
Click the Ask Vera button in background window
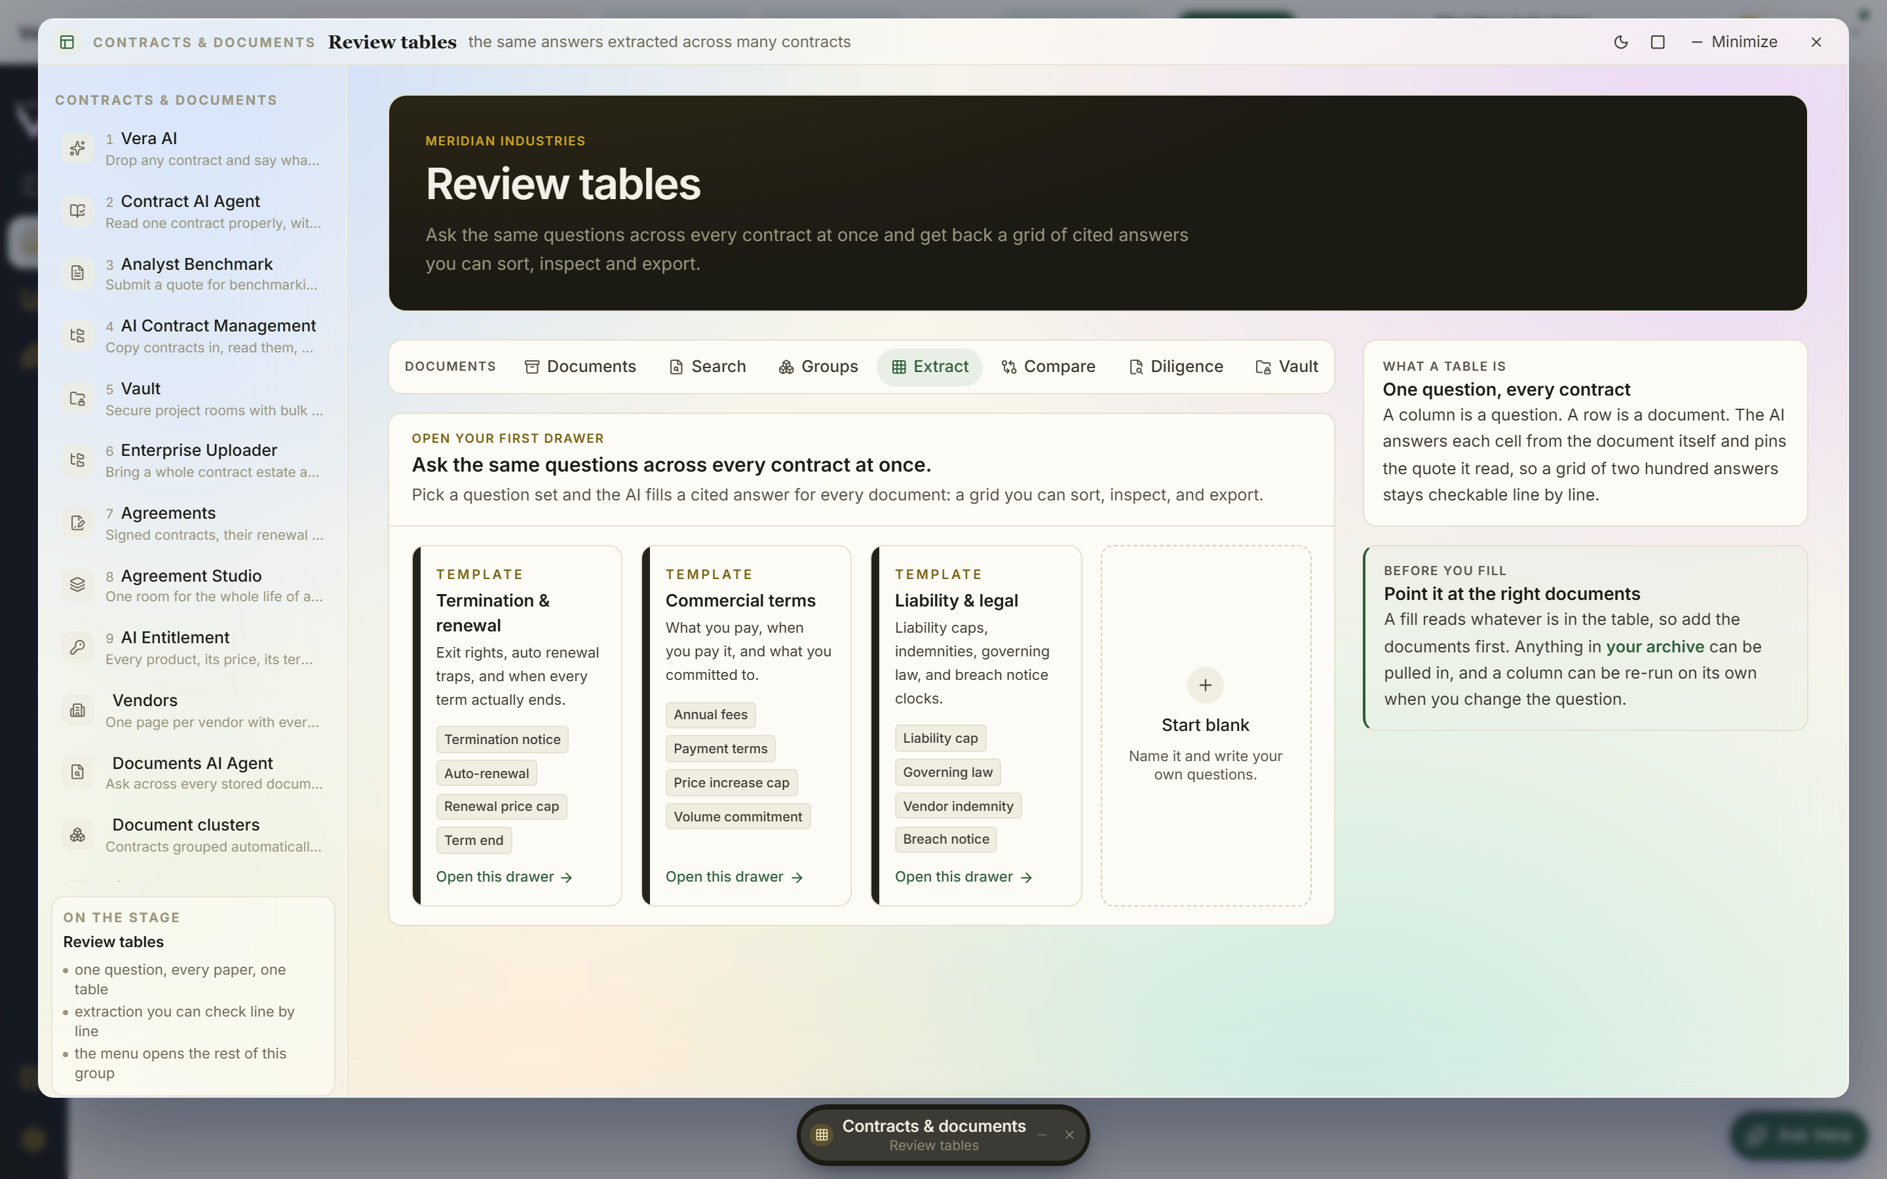(x=1799, y=1135)
